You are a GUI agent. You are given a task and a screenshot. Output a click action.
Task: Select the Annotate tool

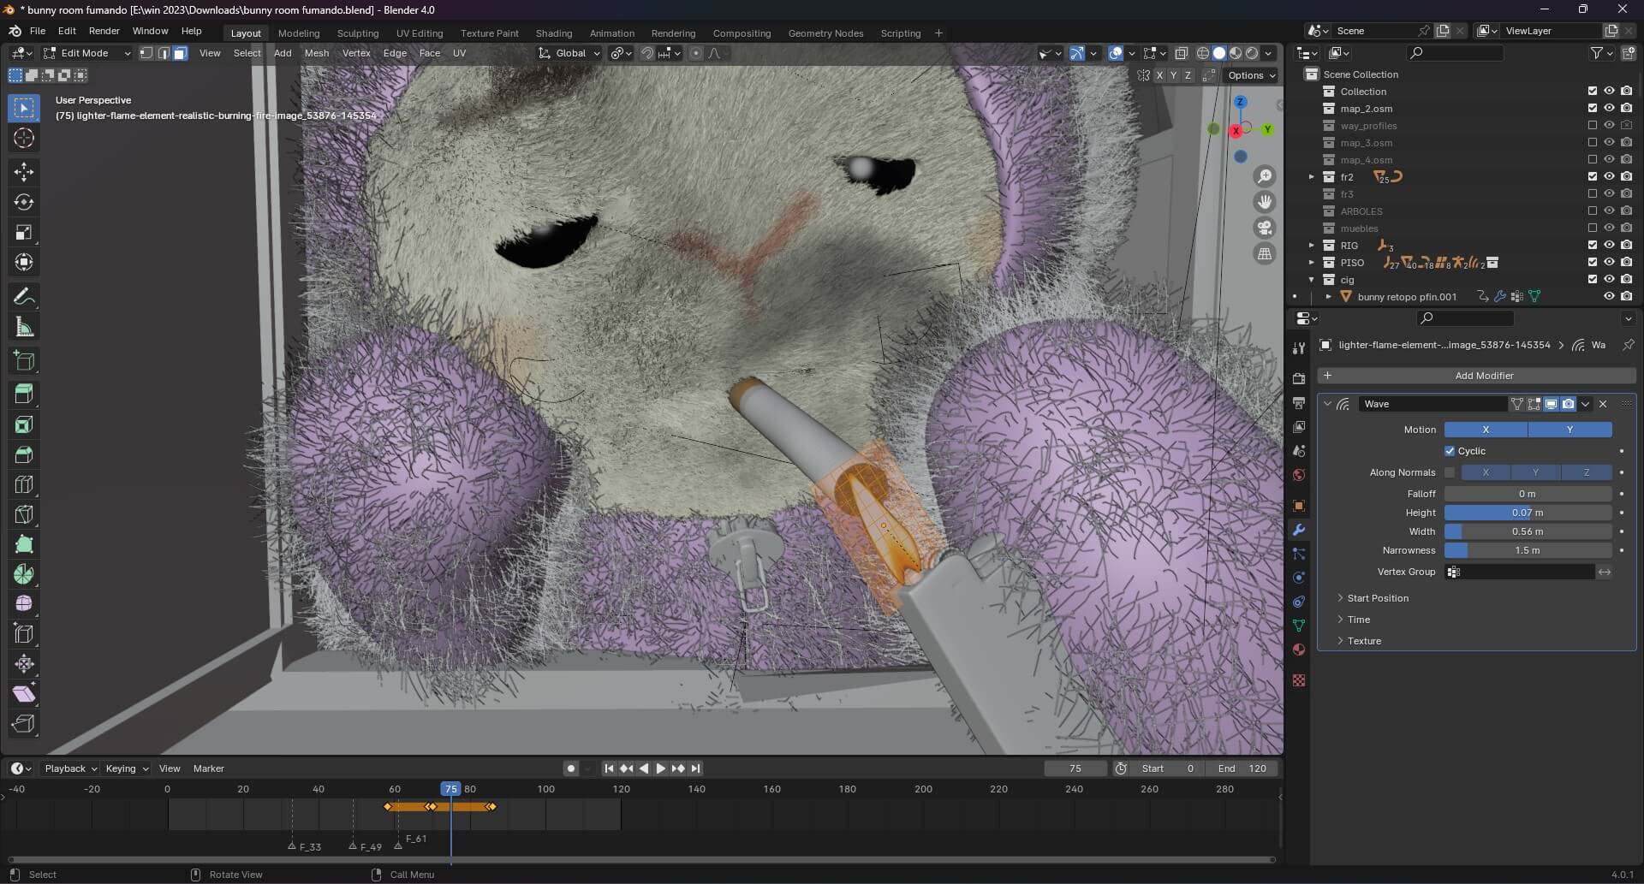click(24, 297)
